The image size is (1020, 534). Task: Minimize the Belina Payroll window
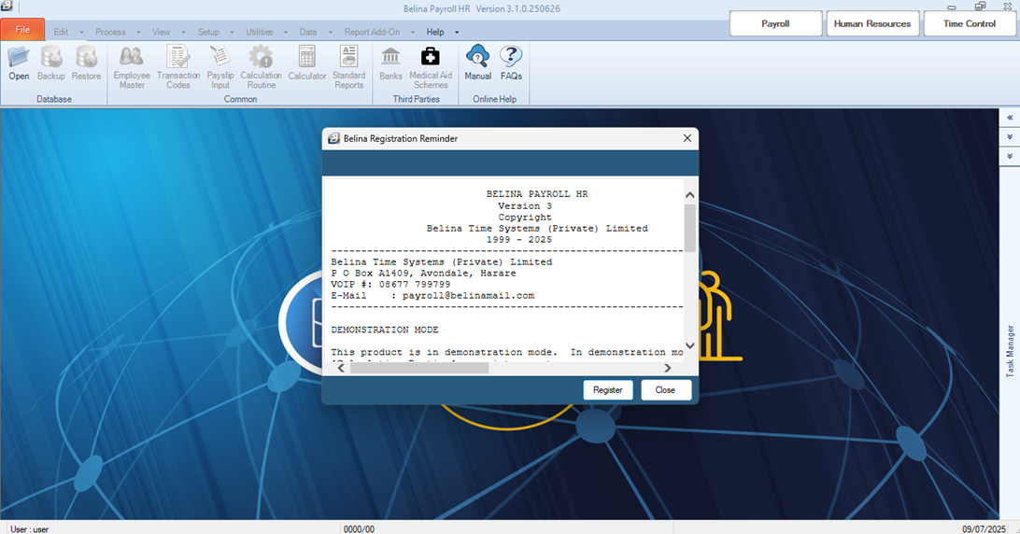point(952,7)
